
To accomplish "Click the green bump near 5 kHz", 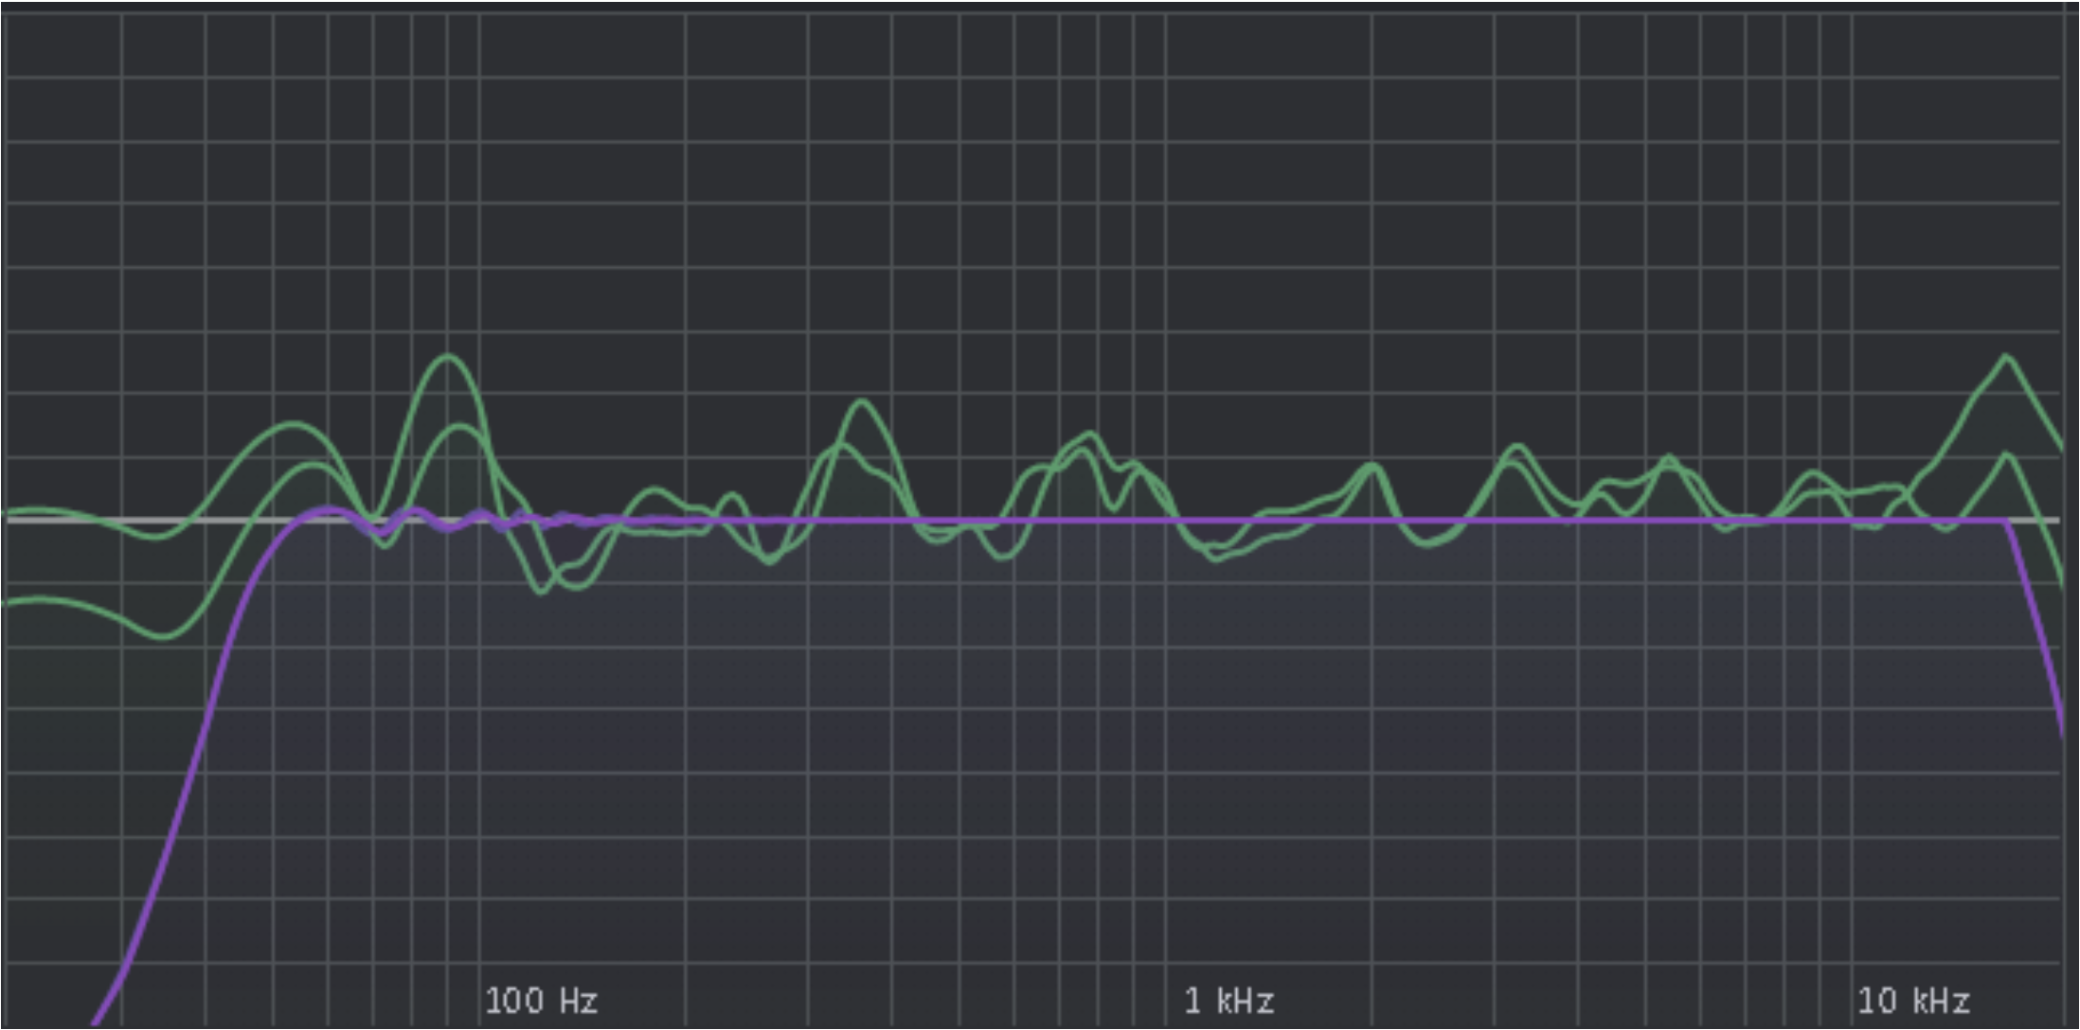I will coord(1667,459).
